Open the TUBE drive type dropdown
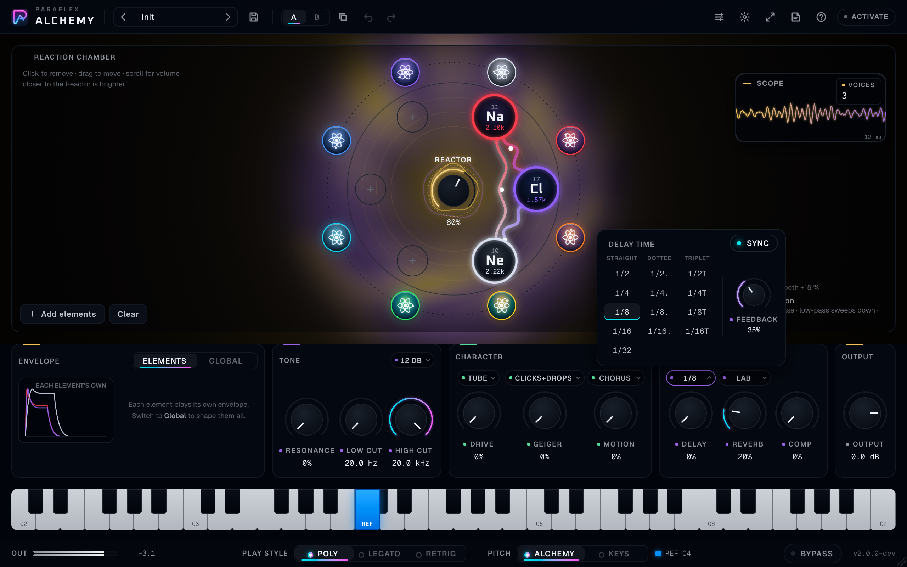 [479, 378]
